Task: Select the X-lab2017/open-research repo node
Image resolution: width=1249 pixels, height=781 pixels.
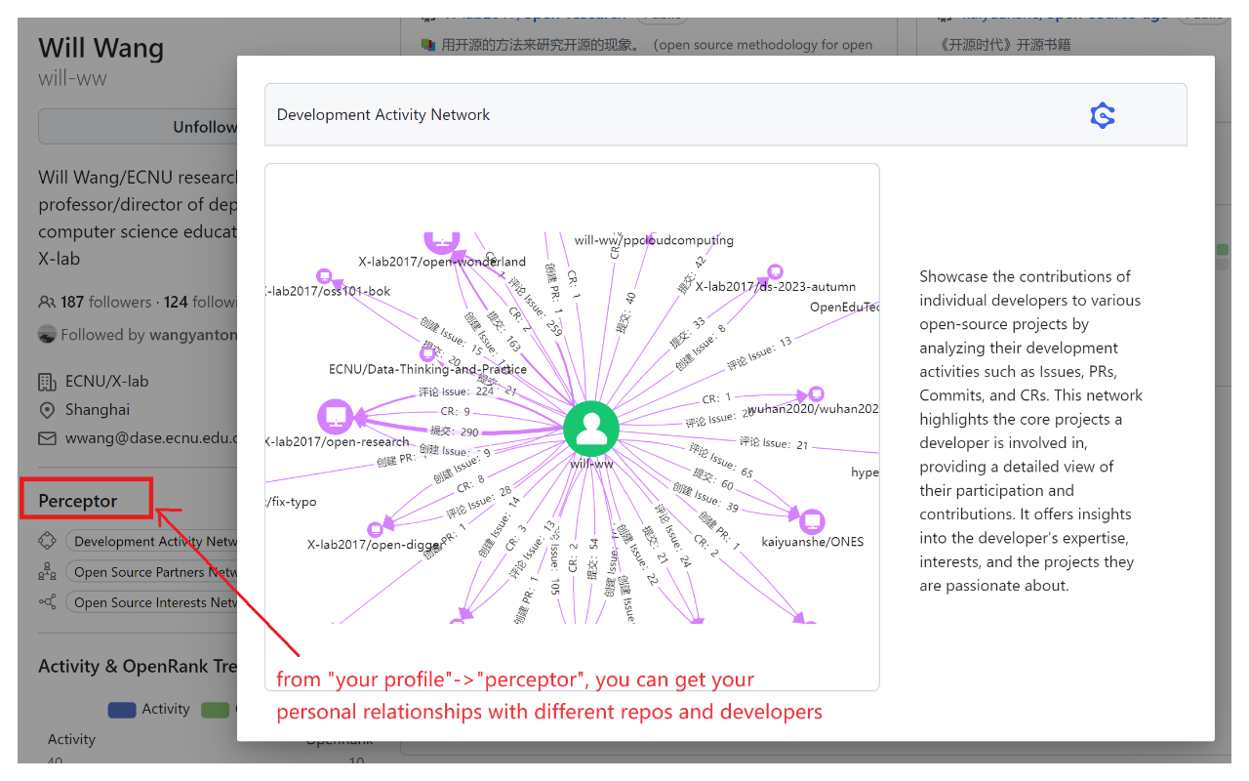Action: click(335, 417)
